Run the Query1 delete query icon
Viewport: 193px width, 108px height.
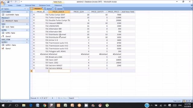(x=3, y=49)
